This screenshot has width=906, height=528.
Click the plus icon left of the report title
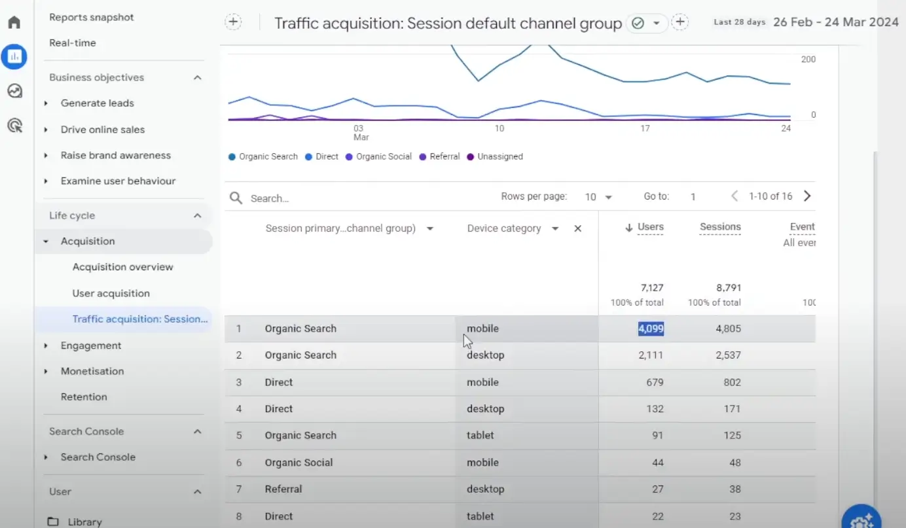(x=233, y=22)
